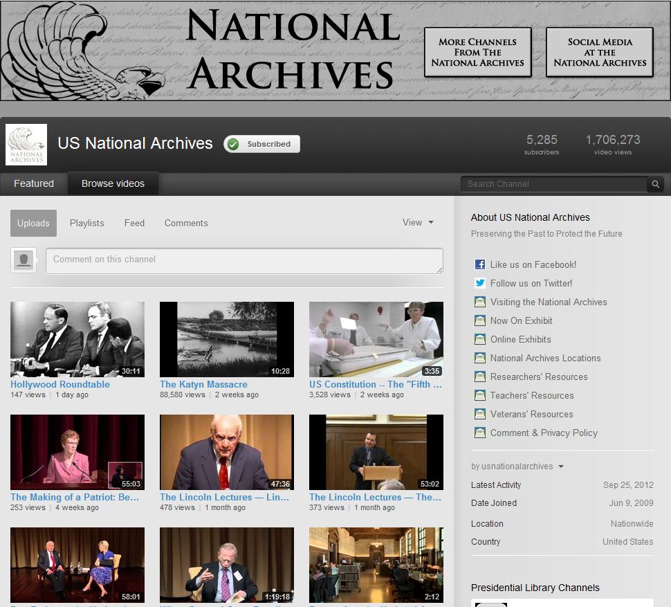Click the Teachers' Resources icon

pos(480,395)
